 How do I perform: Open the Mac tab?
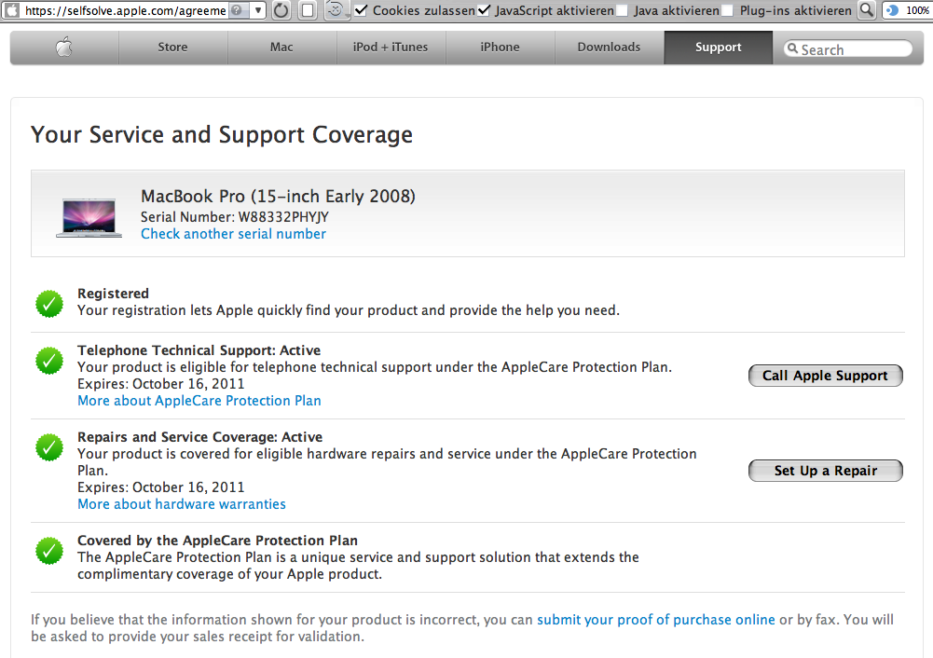[x=281, y=47]
